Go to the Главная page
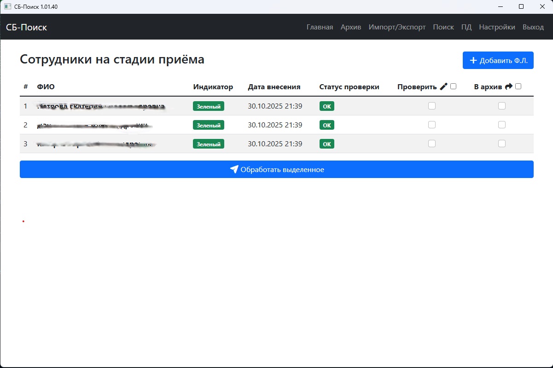The height and width of the screenshot is (368, 553). [x=320, y=27]
